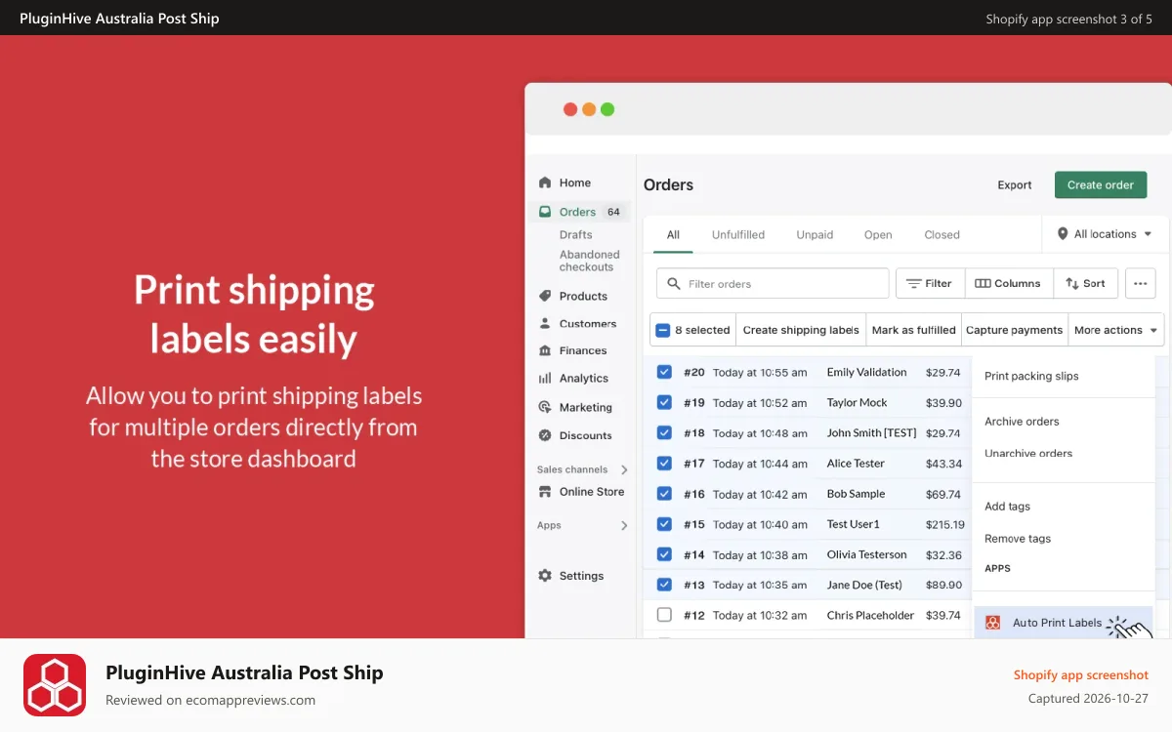1172x732 pixels.
Task: Click the Filter orders search field
Action: tap(773, 284)
